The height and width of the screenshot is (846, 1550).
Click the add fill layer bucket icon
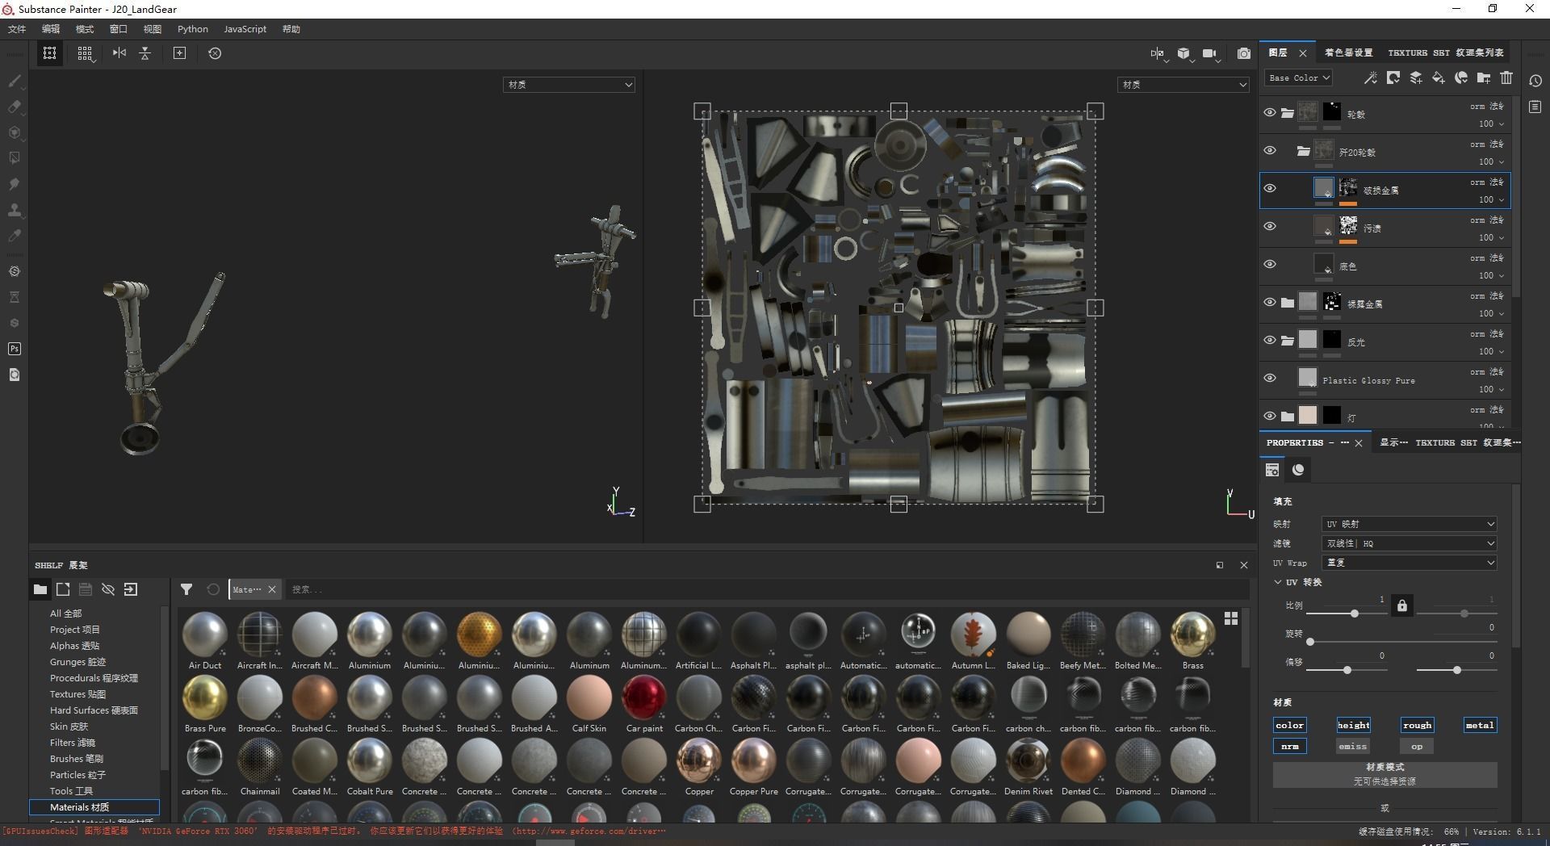coord(1439,77)
